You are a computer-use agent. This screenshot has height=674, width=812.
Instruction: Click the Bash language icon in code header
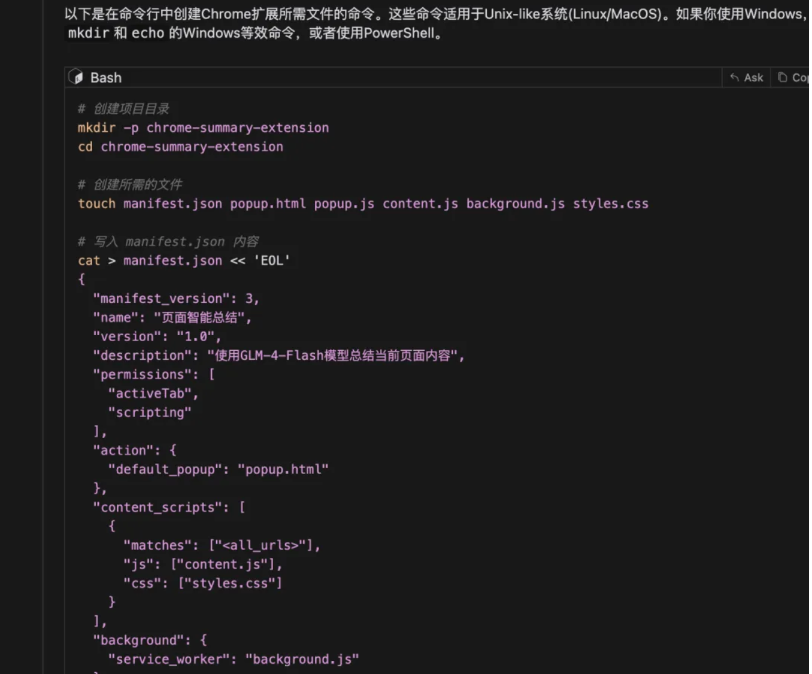pos(76,77)
